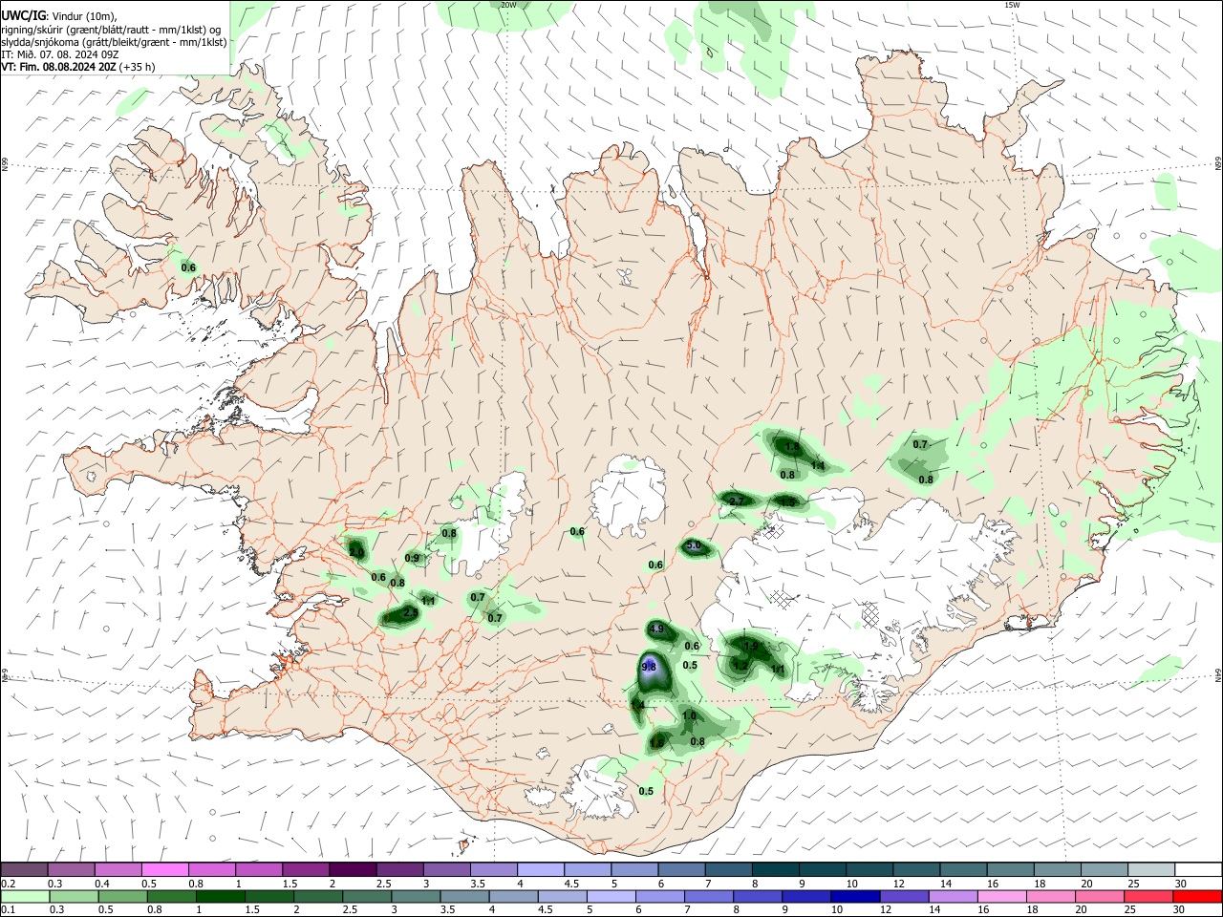Click the 1.2 rainfall value
Viewport: 1223px width, 917px height.
click(740, 665)
